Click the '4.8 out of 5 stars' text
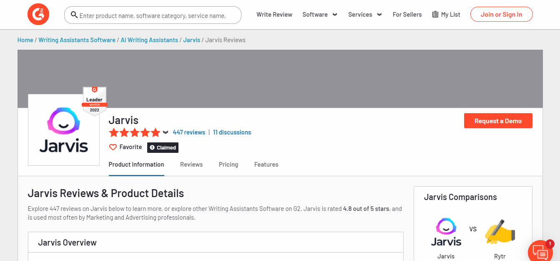Image resolution: width=560 pixels, height=261 pixels. coord(367,209)
